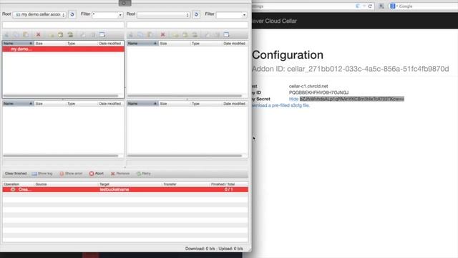The width and height of the screenshot is (458, 258).
Task: Click the Target column header in transfers
Action: (130, 184)
